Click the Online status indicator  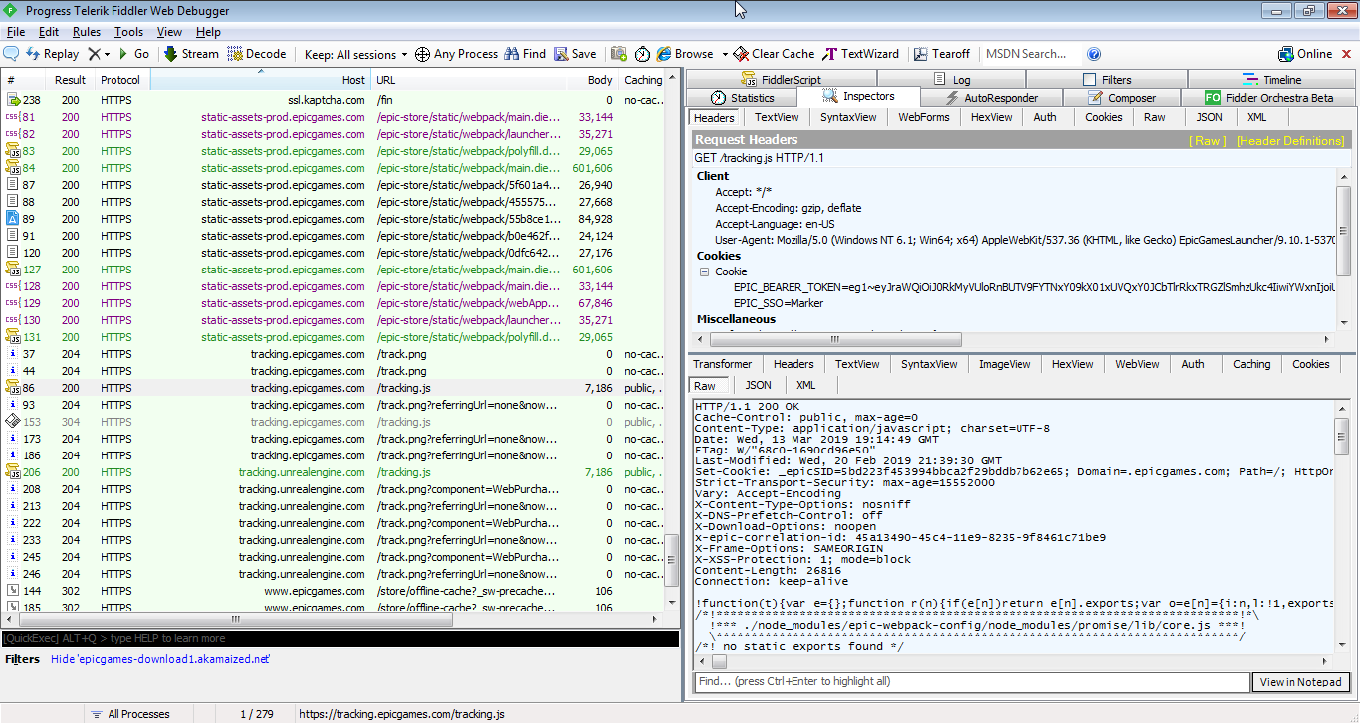tap(1305, 54)
